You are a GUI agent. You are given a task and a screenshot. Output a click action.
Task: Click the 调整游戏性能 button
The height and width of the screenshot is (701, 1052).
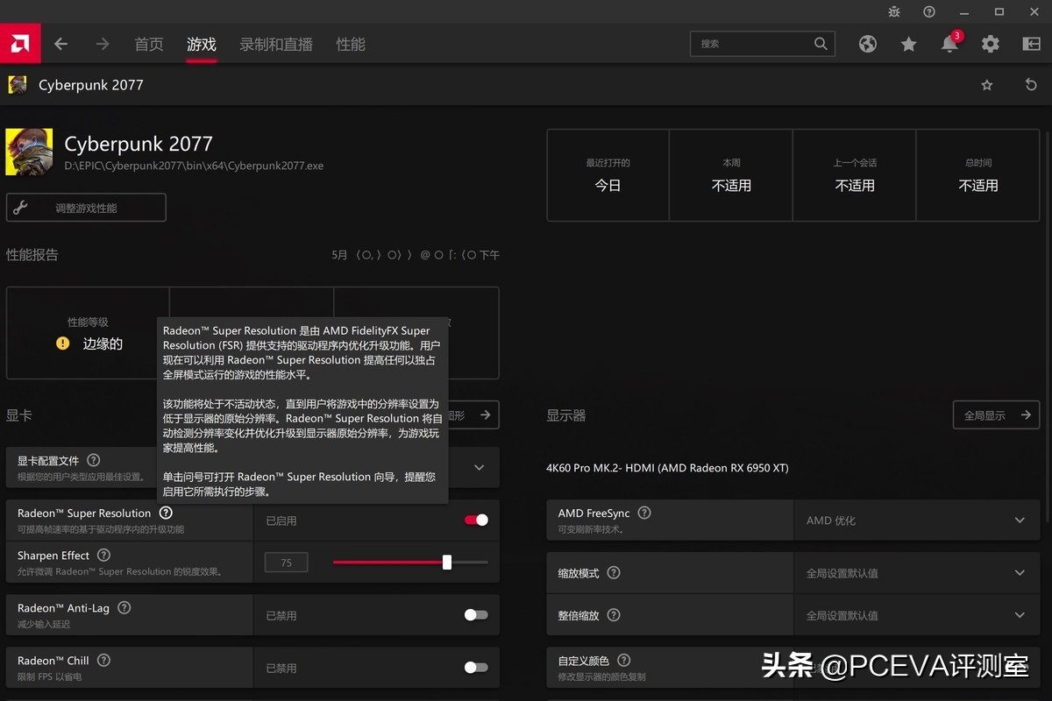85,207
